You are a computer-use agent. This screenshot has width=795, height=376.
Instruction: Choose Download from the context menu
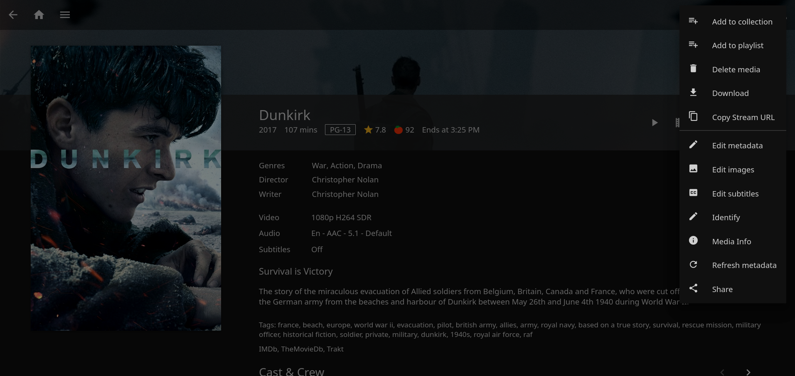733,93
